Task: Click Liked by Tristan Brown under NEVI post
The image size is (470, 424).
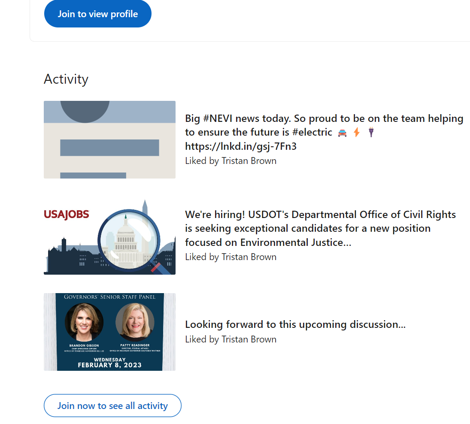Action: pyautogui.click(x=230, y=161)
